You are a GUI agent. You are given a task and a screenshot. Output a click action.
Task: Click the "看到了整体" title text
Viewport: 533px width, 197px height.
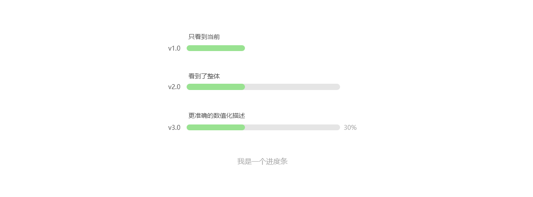[x=204, y=76]
